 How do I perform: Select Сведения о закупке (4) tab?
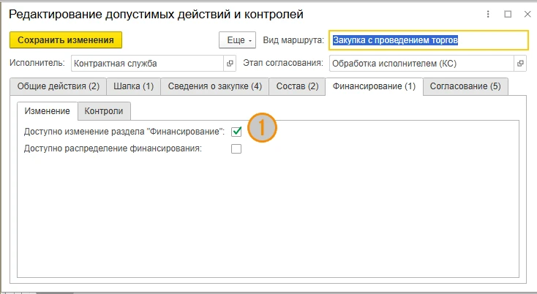215,86
